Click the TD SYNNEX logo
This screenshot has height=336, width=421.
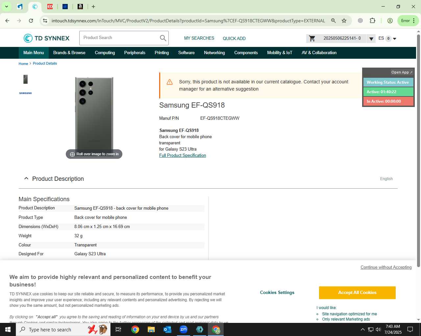46,38
